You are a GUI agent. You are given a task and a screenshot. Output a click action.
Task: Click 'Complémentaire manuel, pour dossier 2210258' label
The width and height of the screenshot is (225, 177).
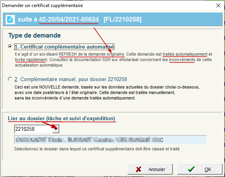point(71,79)
